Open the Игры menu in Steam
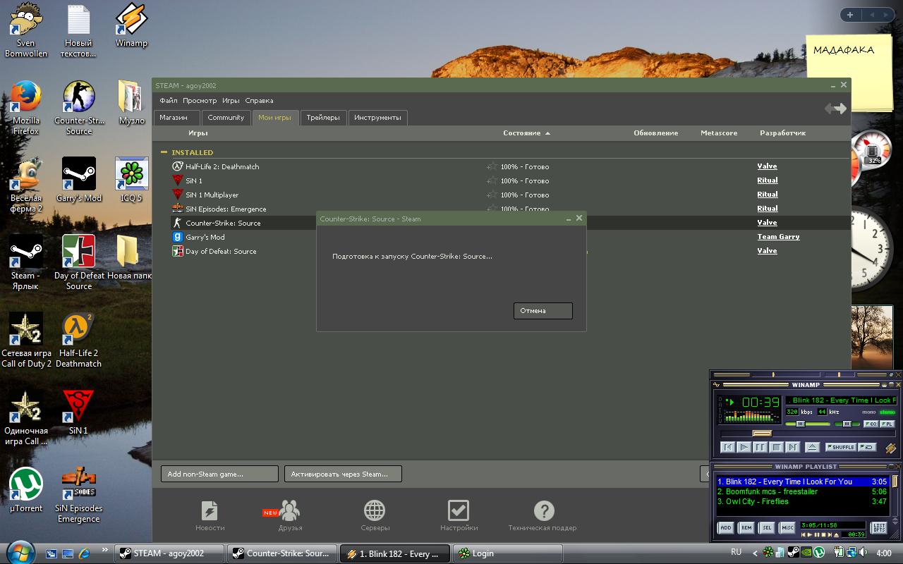This screenshot has width=903, height=564. 231,100
